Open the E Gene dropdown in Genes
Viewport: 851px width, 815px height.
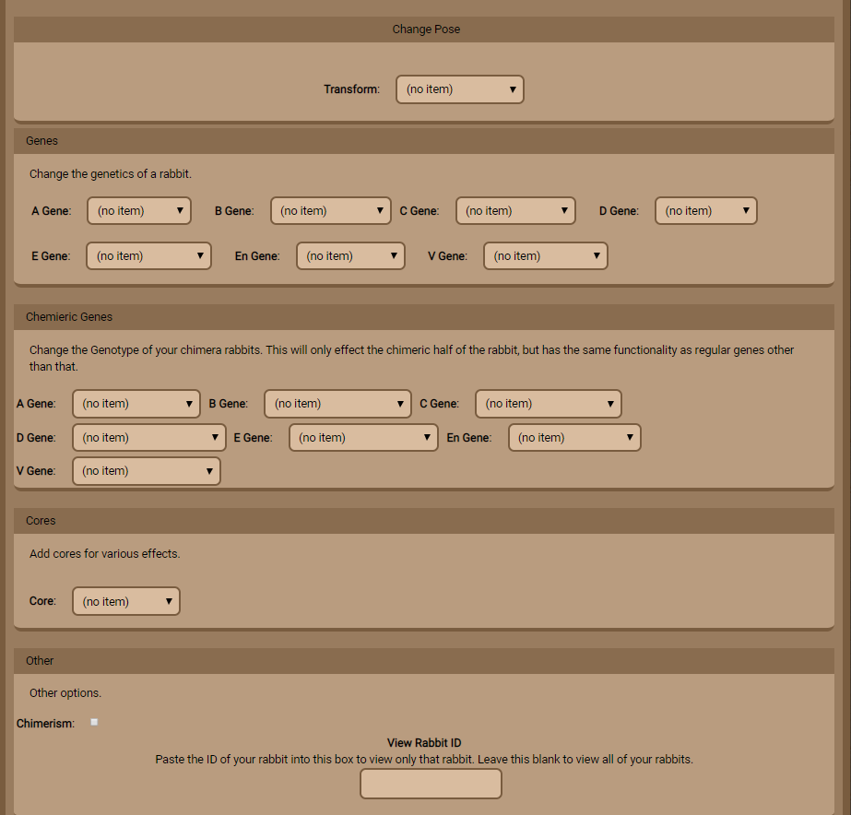pyautogui.click(x=148, y=256)
